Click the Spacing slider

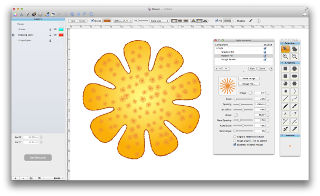click(243, 104)
